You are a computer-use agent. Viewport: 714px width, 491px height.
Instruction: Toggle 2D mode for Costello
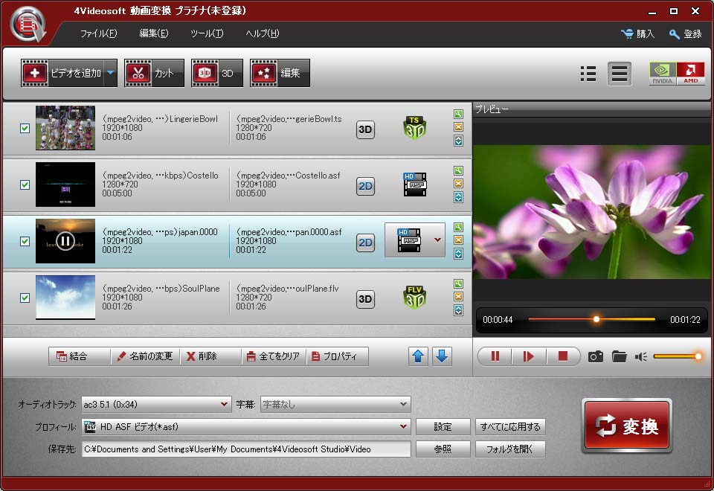[365, 186]
